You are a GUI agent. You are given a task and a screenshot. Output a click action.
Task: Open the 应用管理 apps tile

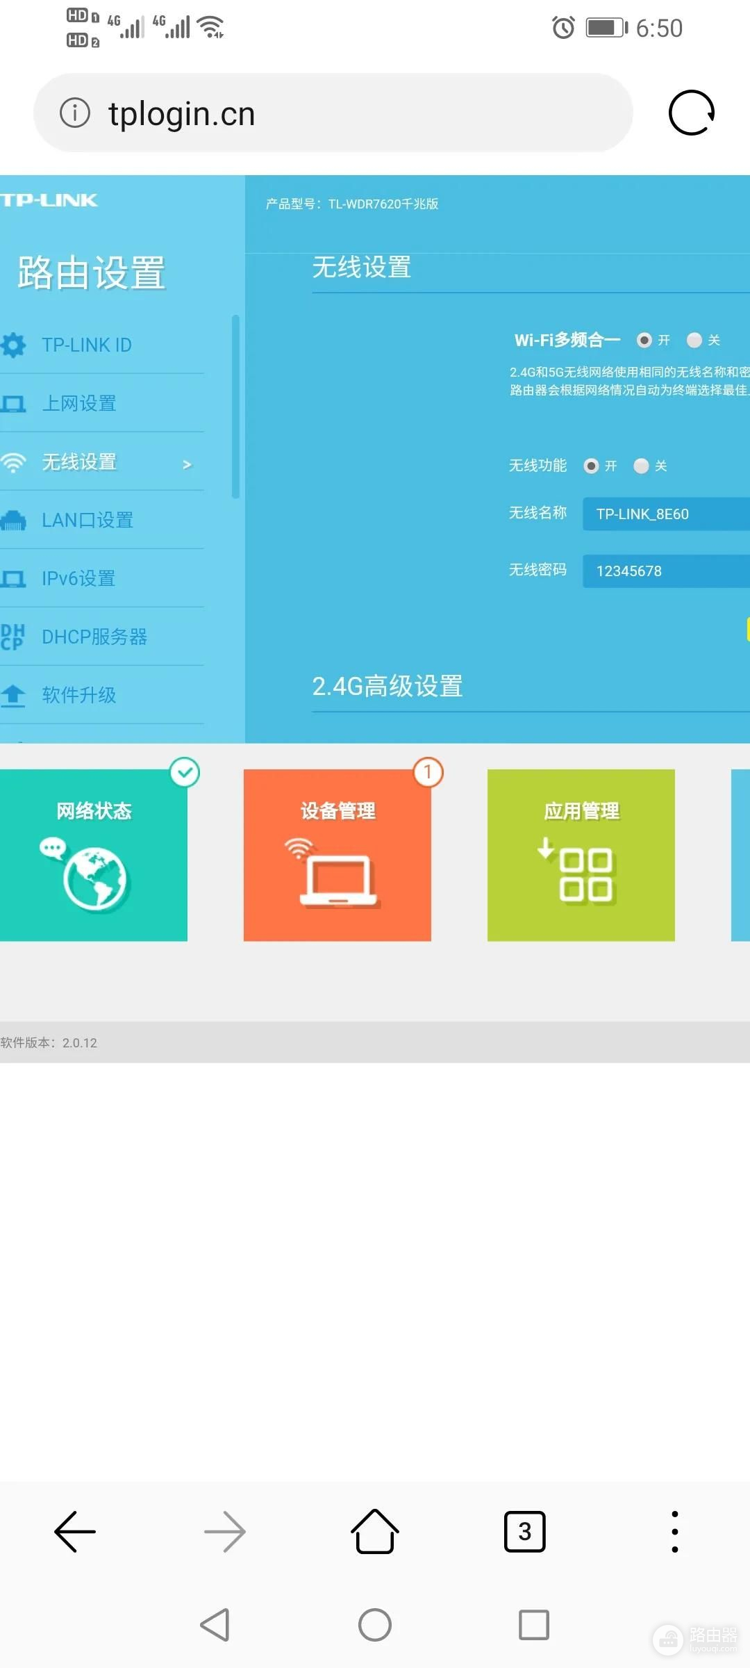581,855
